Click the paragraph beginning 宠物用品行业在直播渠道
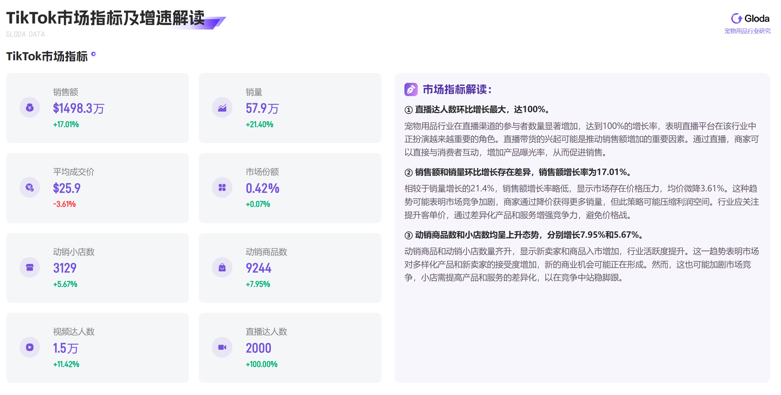 tap(582, 139)
